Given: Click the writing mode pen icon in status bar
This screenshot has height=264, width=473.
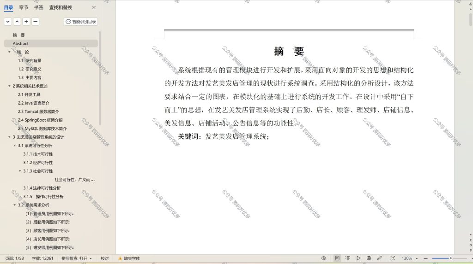Looking at the screenshot, I should coord(379,258).
